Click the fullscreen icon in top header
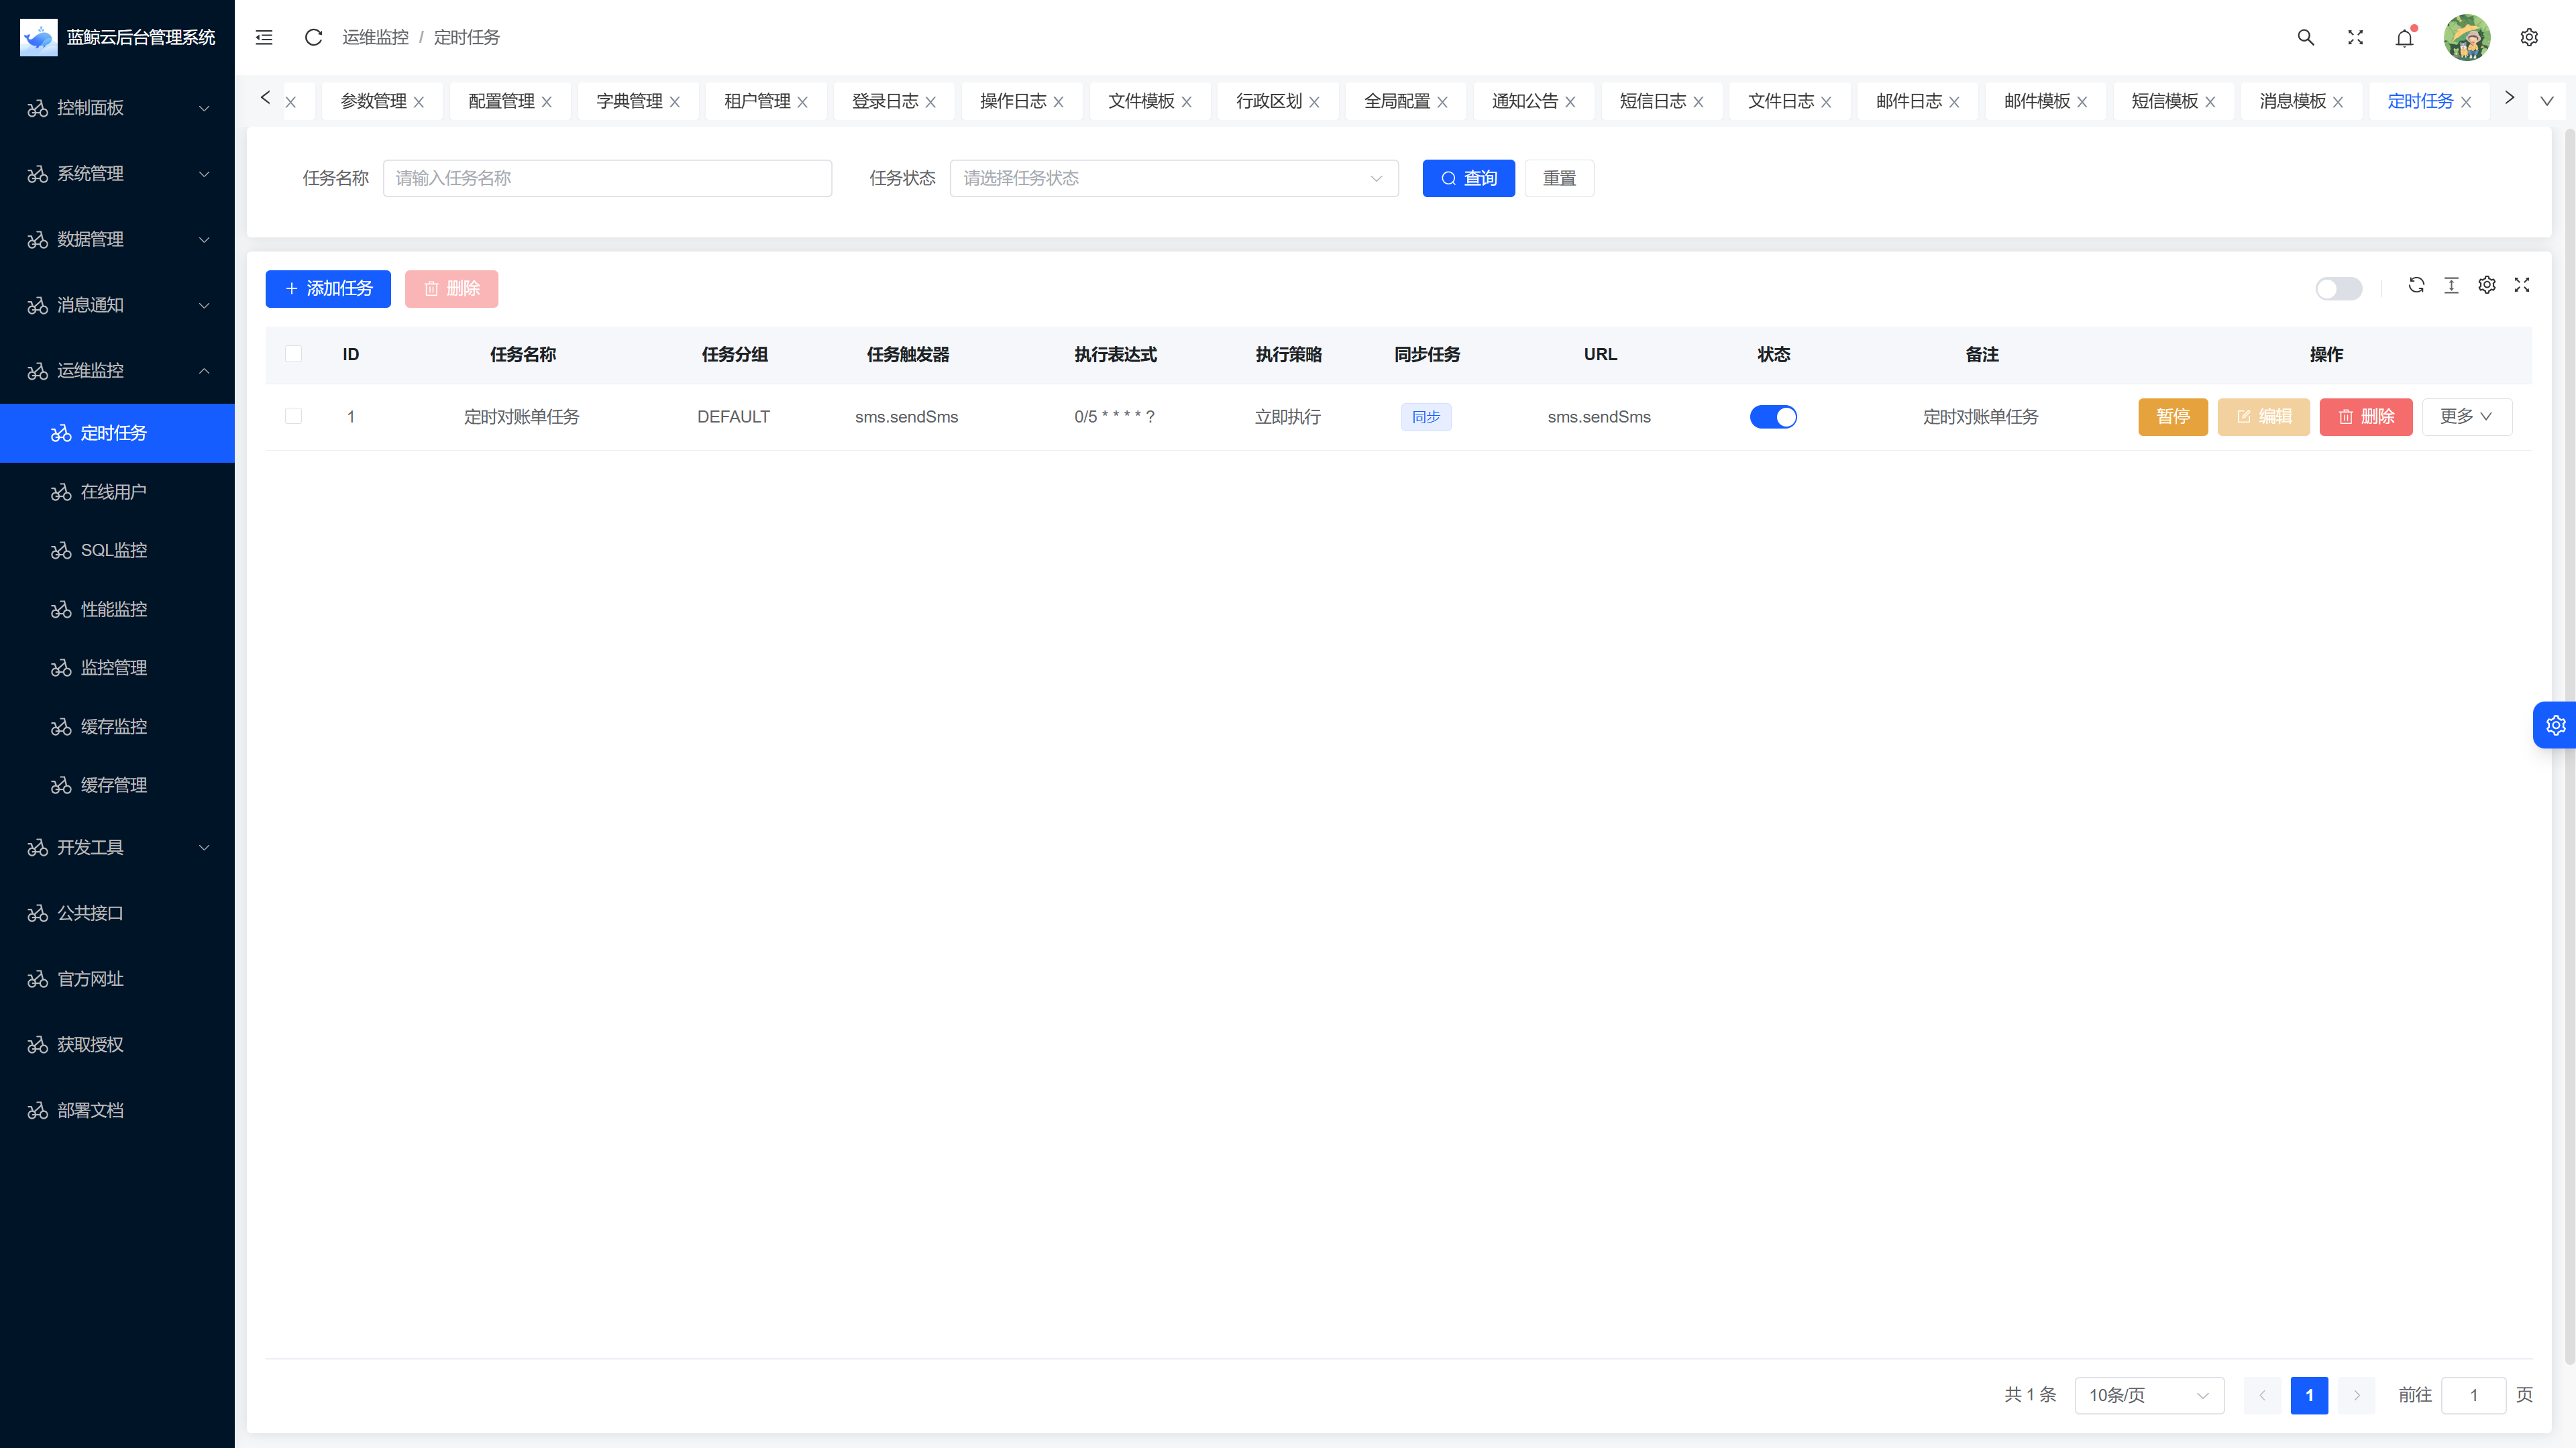Screen dimensions: 2576x1448 tap(2355, 37)
